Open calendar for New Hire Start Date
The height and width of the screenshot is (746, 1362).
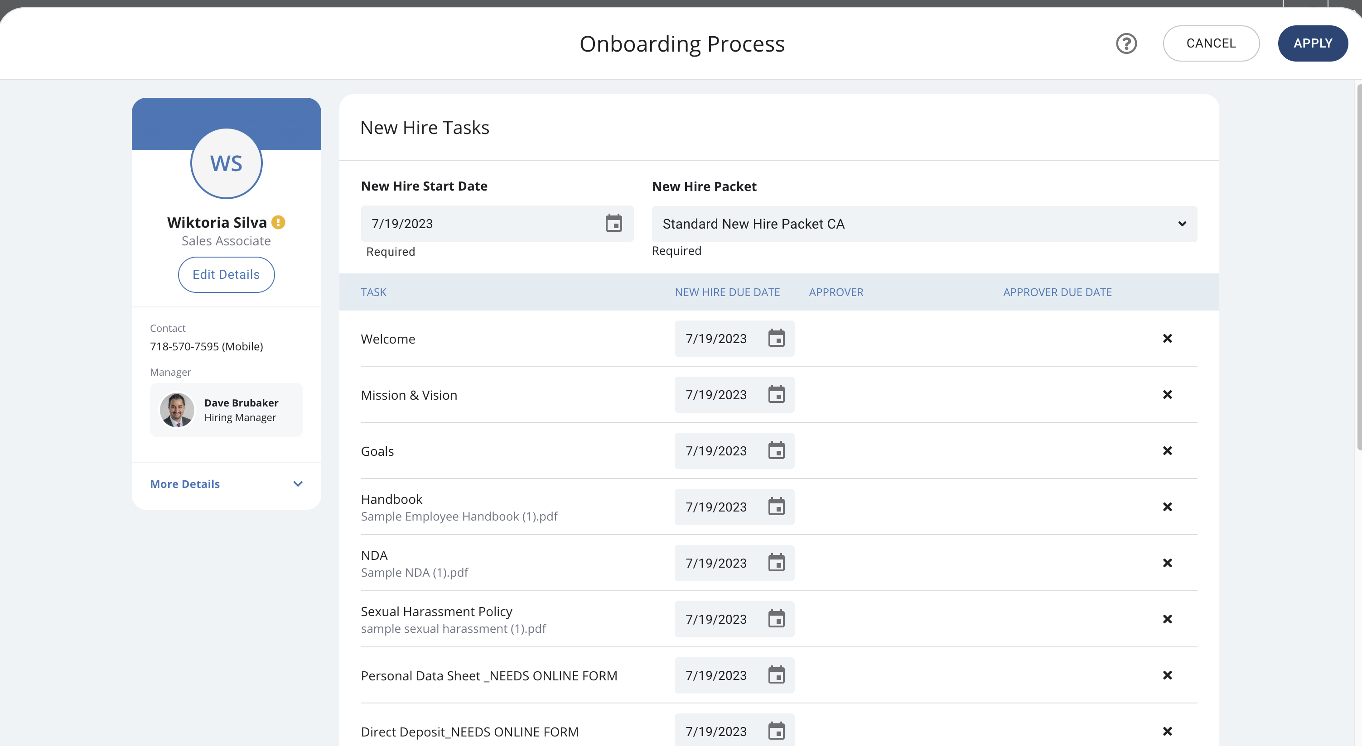[x=613, y=224]
